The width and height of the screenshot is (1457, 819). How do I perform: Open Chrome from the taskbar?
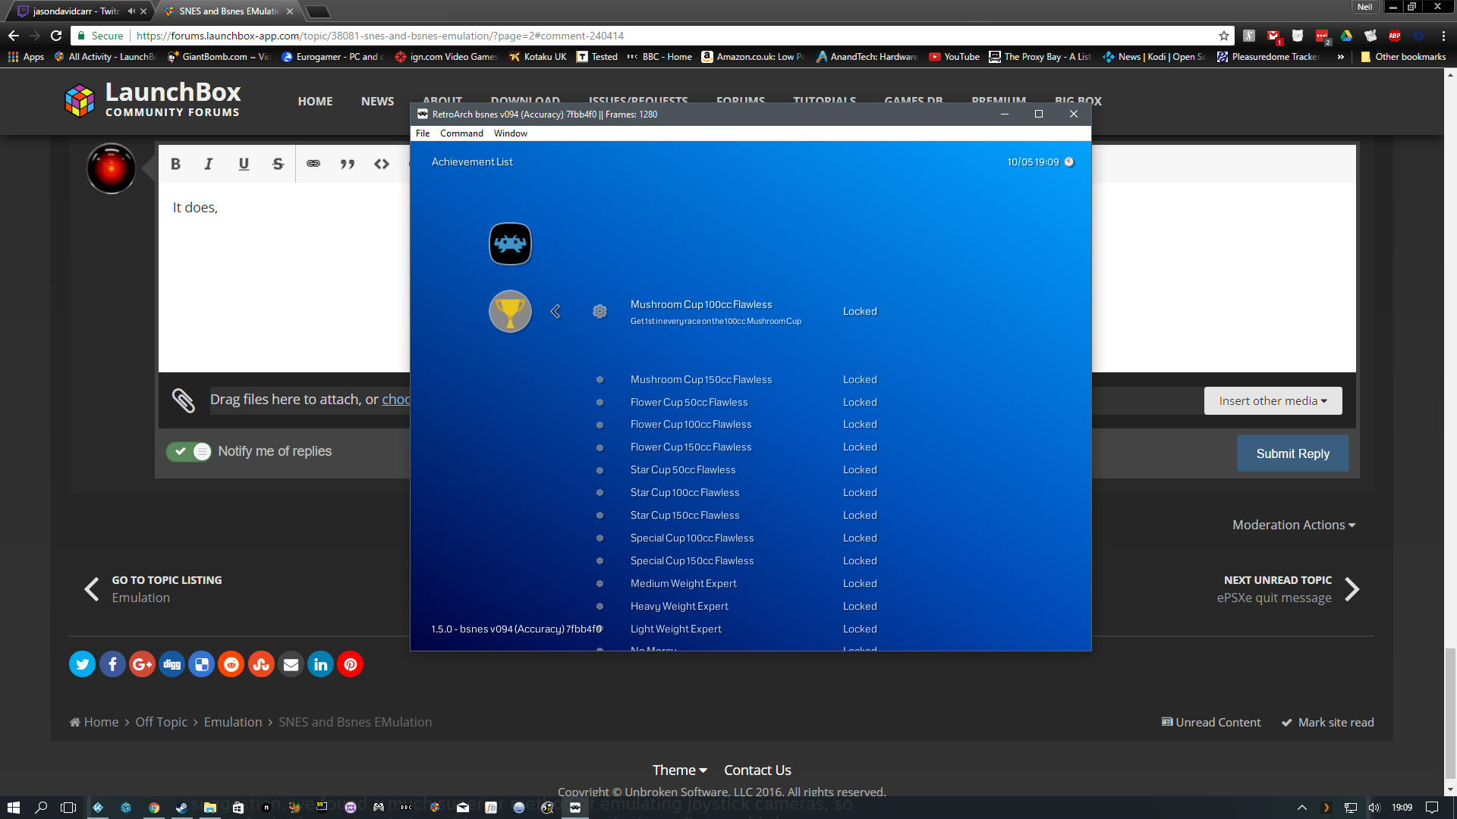click(x=154, y=808)
